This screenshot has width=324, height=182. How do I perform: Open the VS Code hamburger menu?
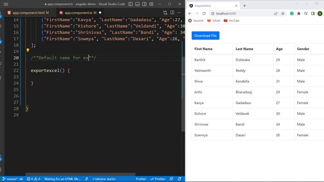6,4
